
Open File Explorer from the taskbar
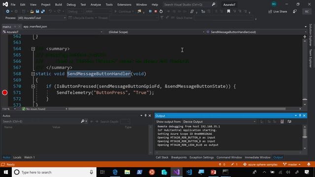pyautogui.click(x=127, y=172)
